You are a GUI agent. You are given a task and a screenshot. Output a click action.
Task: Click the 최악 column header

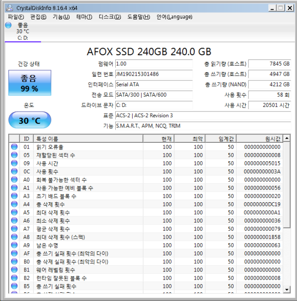click(189, 139)
